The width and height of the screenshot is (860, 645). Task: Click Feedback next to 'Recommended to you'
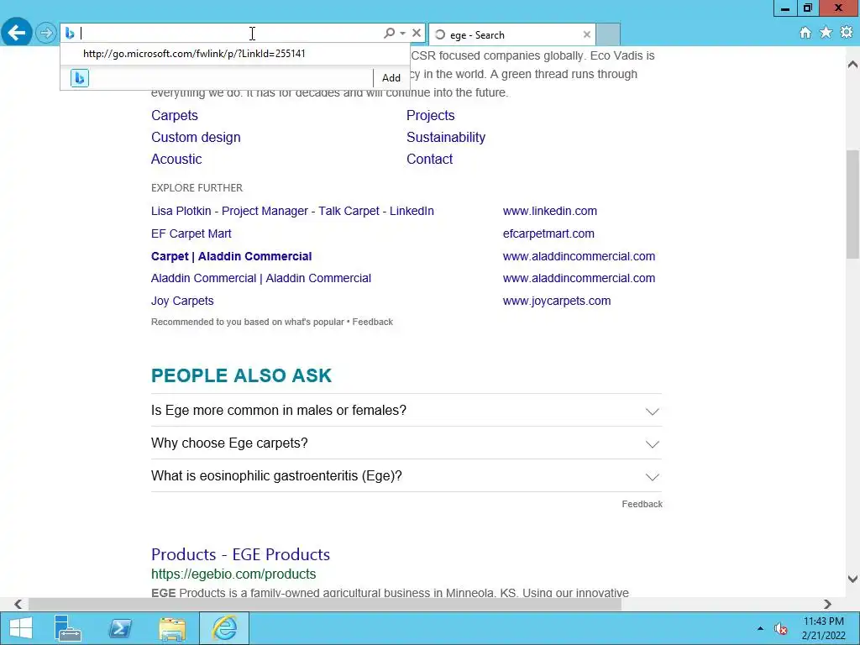[x=372, y=322]
